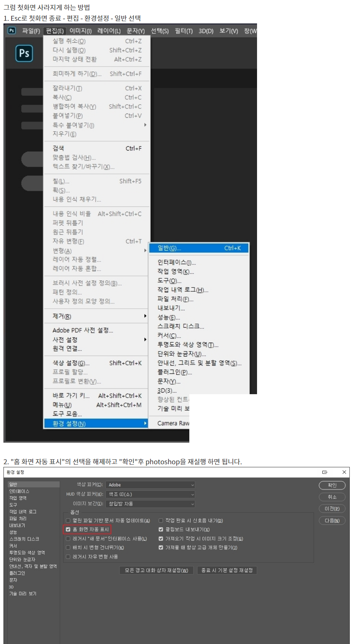
Task: Select 검색 Ctrl+F in the Edit menu
Action: pyautogui.click(x=96, y=148)
